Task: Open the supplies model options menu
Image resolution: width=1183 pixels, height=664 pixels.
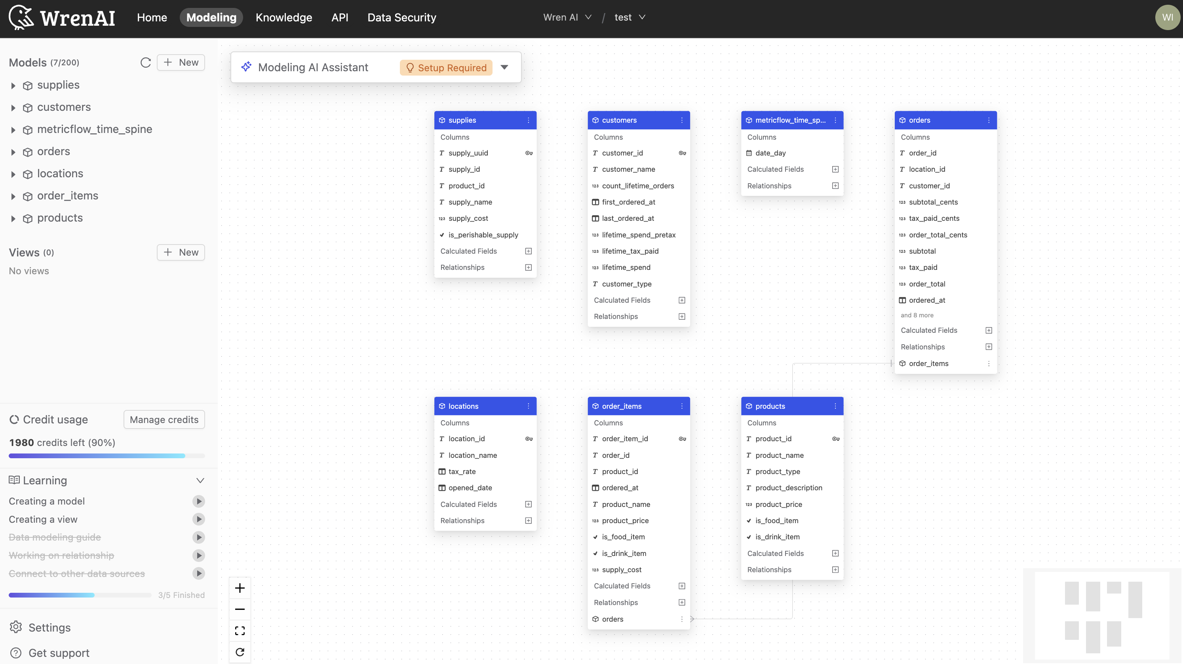Action: (x=528, y=120)
